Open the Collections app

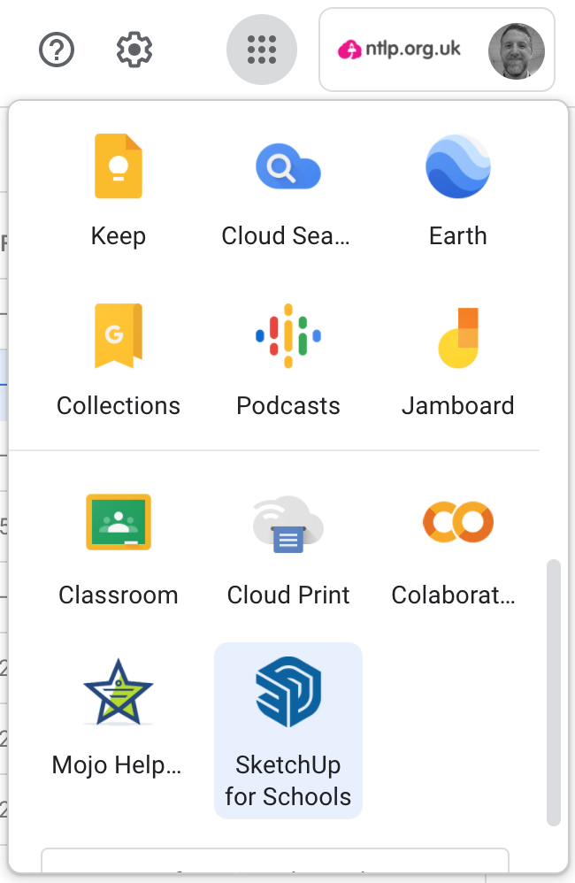pos(119,360)
